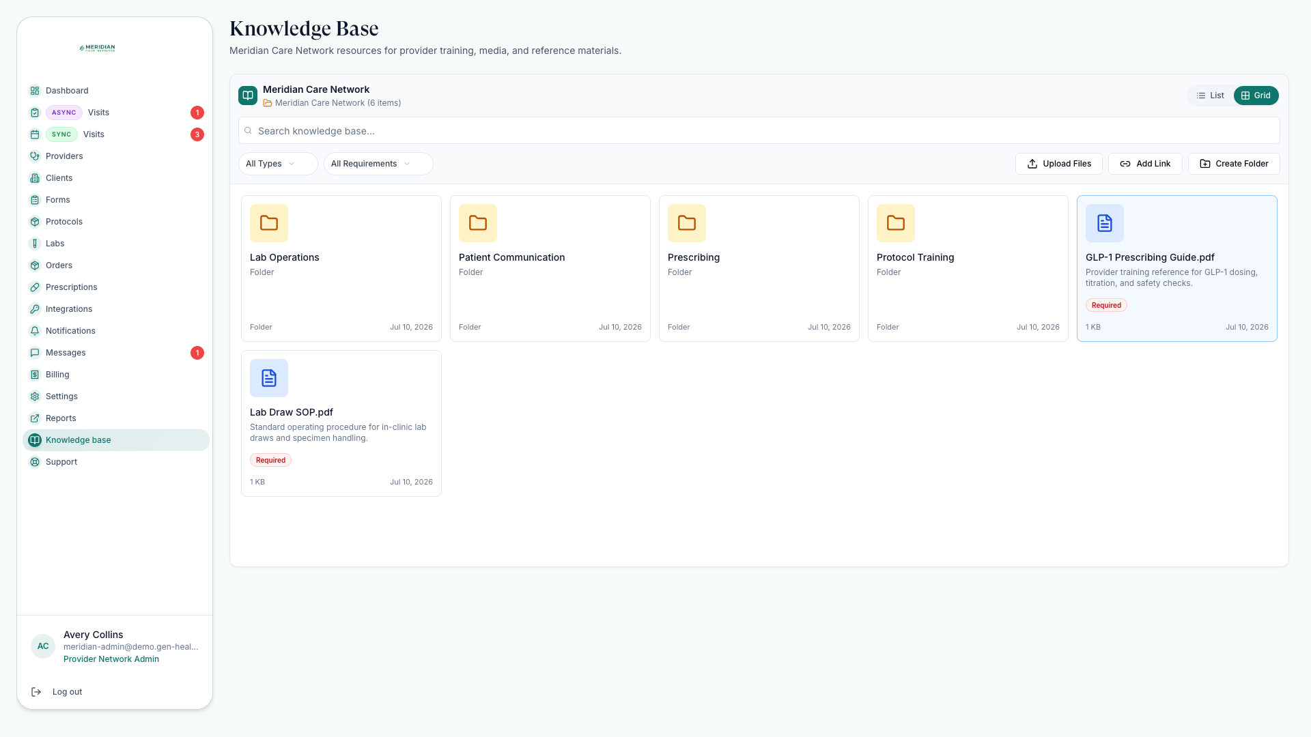The width and height of the screenshot is (1311, 737).
Task: Click the Prescriptions pill icon
Action: pyautogui.click(x=35, y=287)
